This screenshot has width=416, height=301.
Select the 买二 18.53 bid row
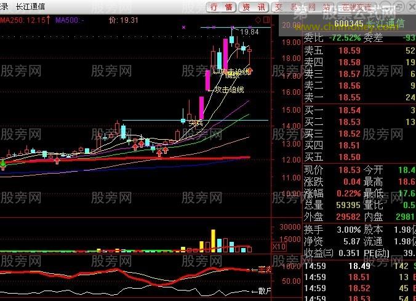click(x=359, y=122)
